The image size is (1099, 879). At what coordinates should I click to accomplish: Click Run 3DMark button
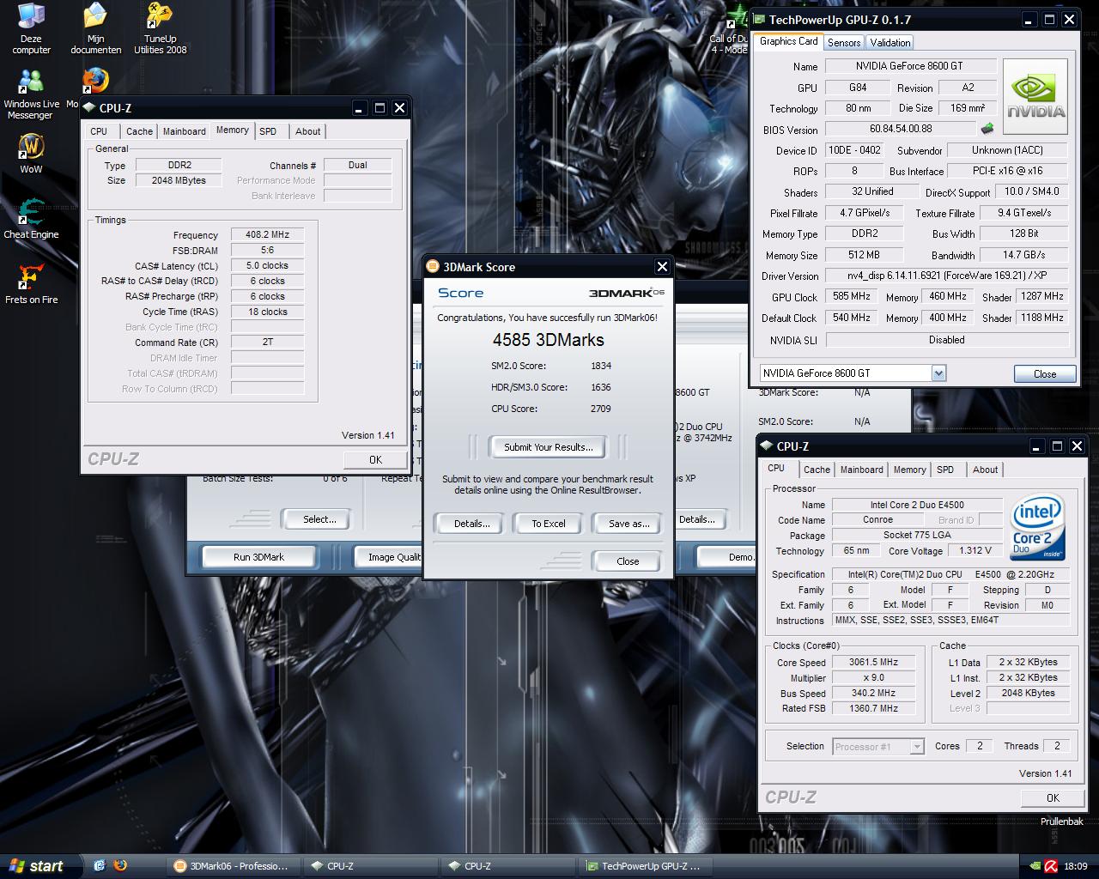pyautogui.click(x=258, y=557)
